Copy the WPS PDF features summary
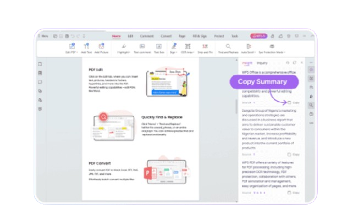Screen dimensions: 353x214 (x=294, y=193)
